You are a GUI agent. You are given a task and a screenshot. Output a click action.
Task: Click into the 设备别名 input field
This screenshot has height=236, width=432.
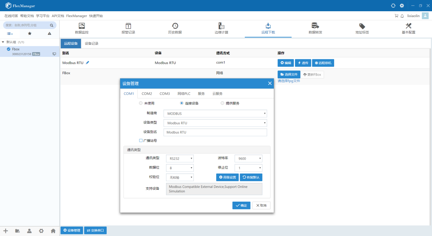pyautogui.click(x=215, y=132)
